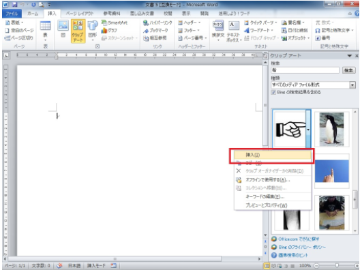Open the ヘッダー dropdown
Image resolution: width=362 pixels, height=270 pixels.
click(190, 22)
